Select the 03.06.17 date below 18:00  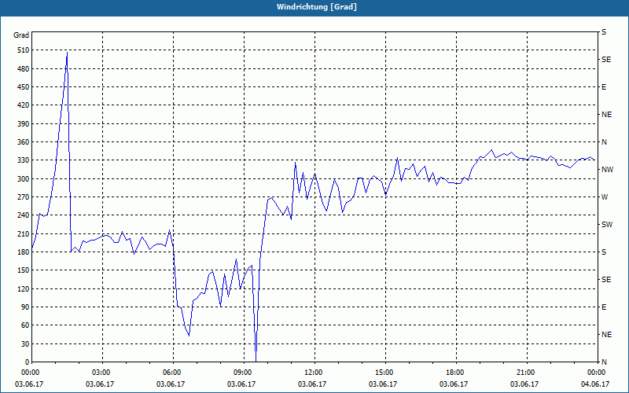coord(454,384)
